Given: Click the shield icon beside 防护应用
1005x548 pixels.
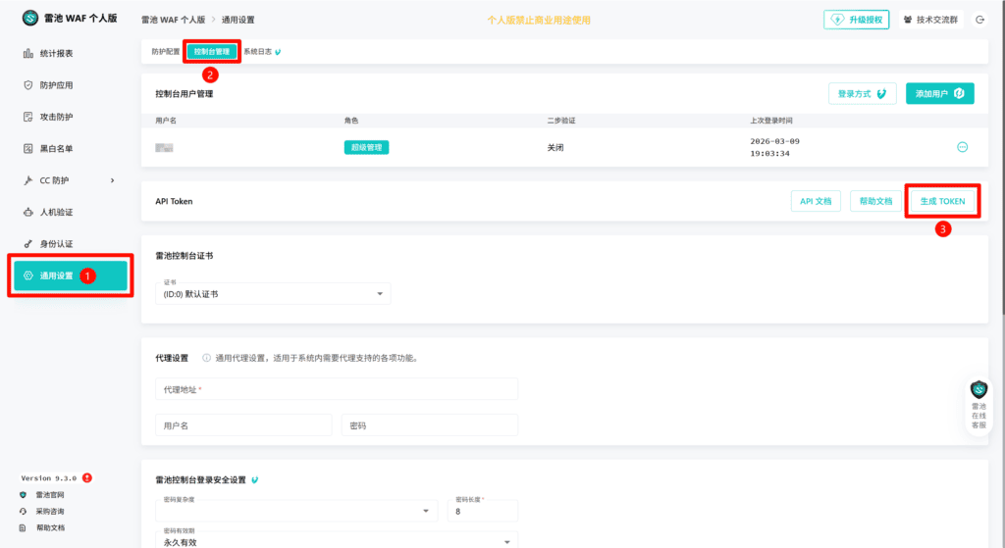Looking at the screenshot, I should pyautogui.click(x=28, y=85).
